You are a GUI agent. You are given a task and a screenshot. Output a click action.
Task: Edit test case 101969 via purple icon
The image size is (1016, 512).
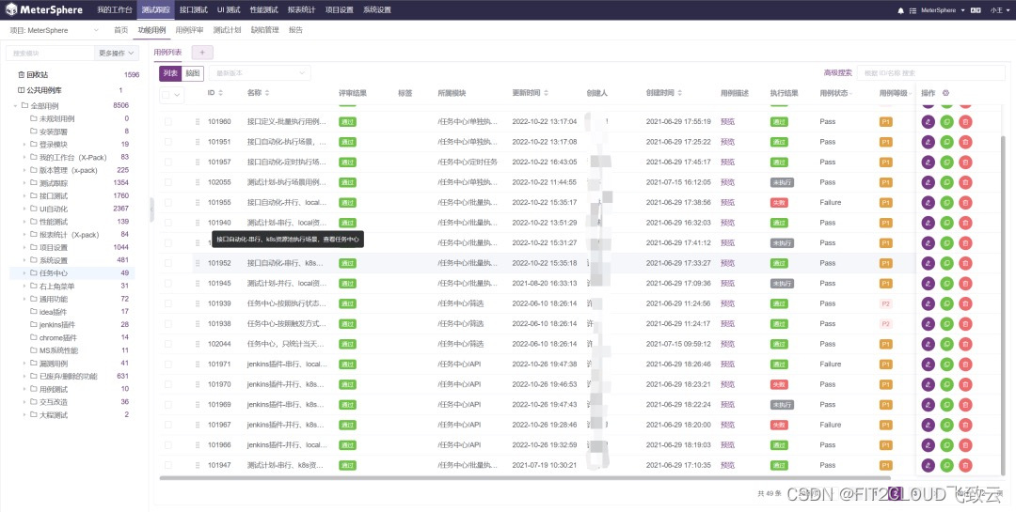tap(928, 405)
